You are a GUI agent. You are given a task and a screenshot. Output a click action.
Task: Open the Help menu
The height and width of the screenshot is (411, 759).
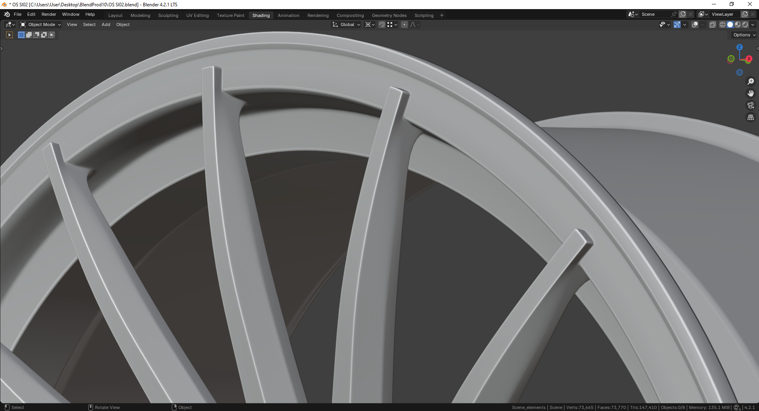point(90,14)
